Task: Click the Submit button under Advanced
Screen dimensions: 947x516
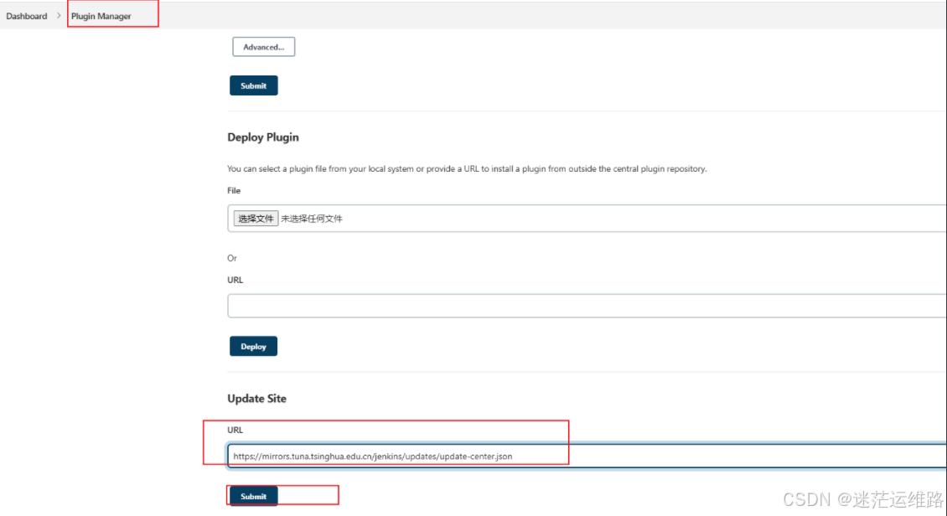Action: tap(254, 85)
